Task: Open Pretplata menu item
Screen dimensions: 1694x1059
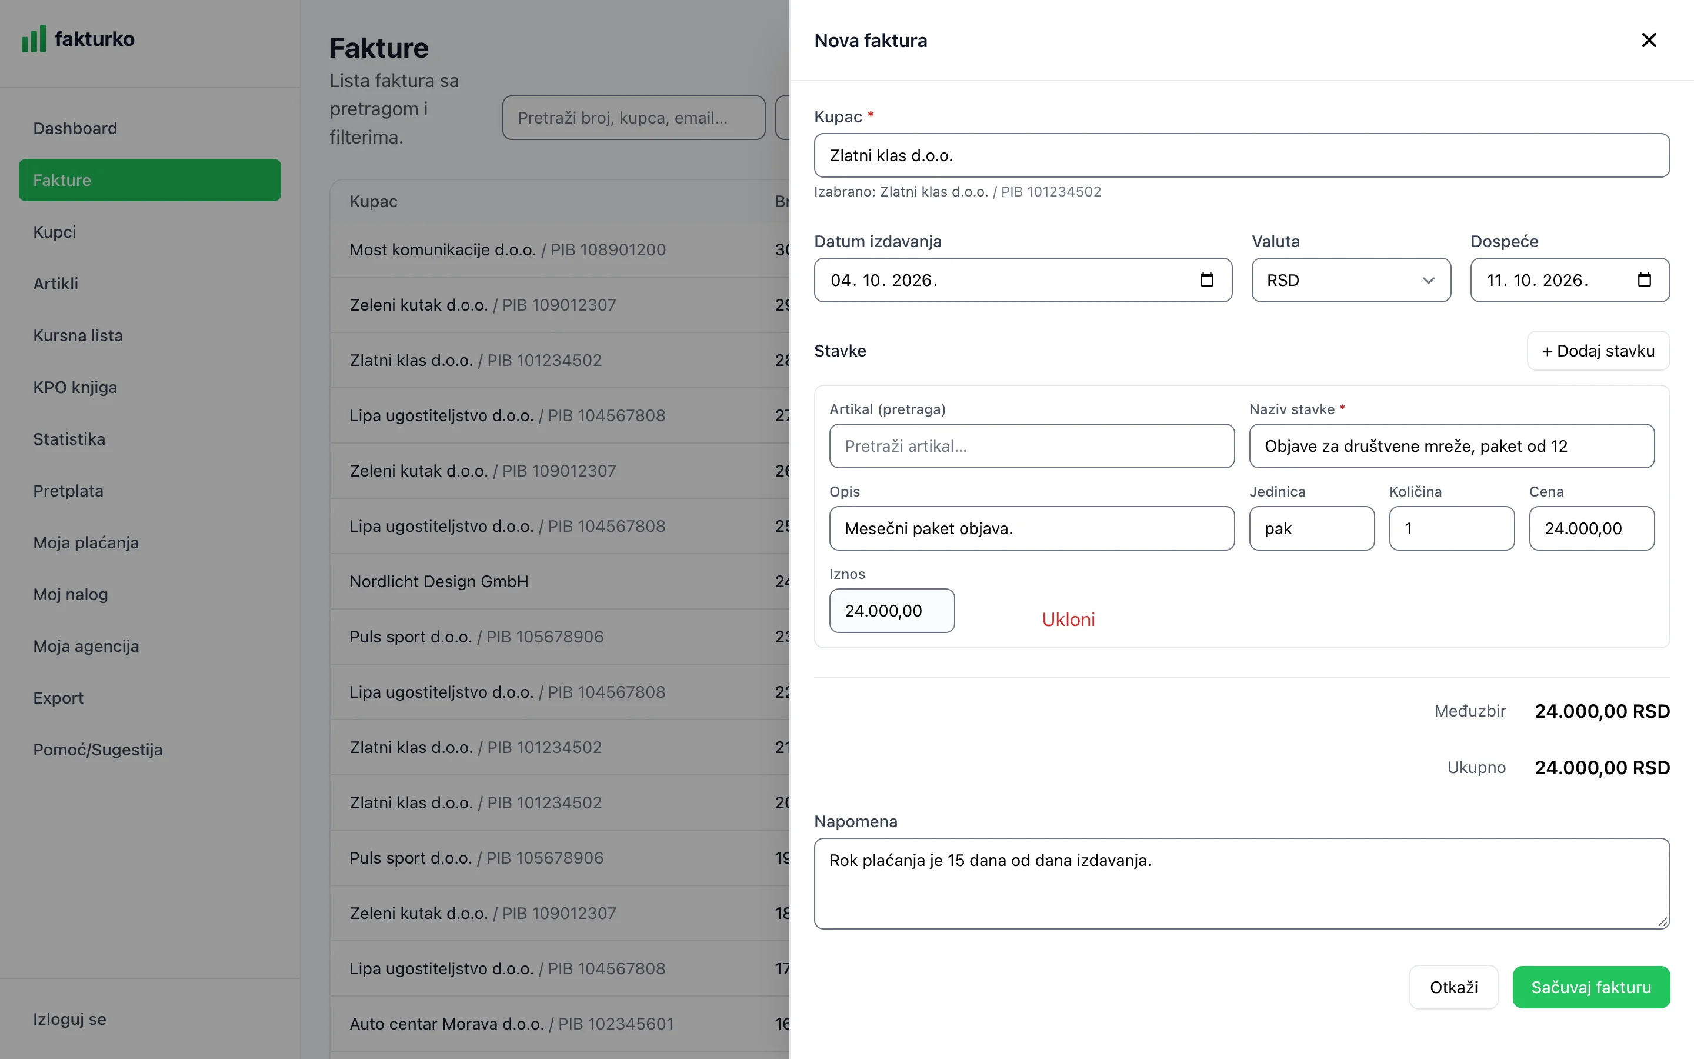Action: (x=150, y=491)
